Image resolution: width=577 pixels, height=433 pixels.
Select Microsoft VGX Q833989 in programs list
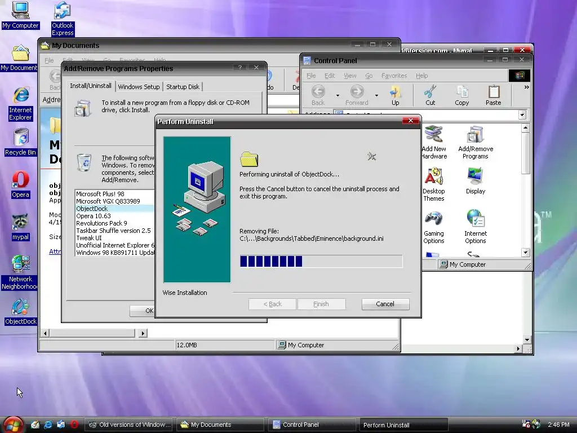coord(115,201)
